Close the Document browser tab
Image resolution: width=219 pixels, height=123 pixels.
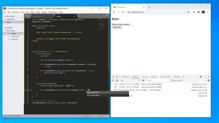144,7
